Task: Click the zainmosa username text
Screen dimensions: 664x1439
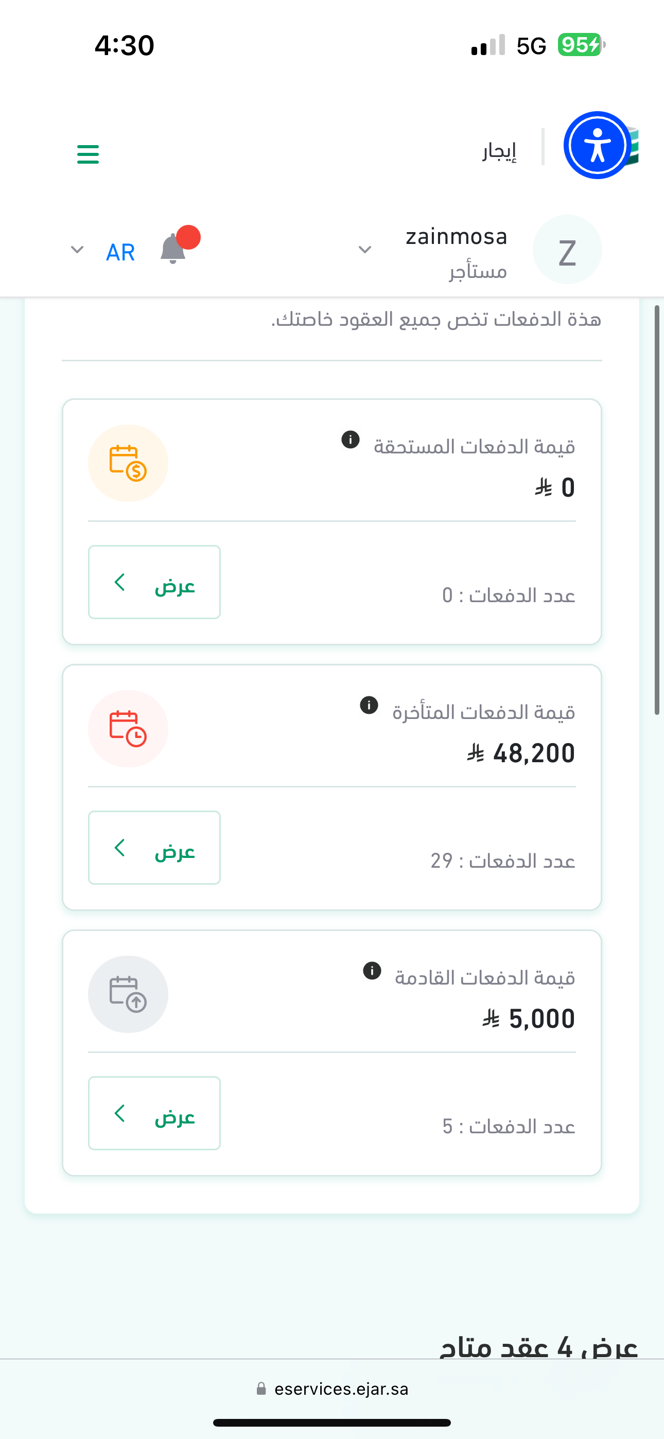Action: (x=456, y=237)
